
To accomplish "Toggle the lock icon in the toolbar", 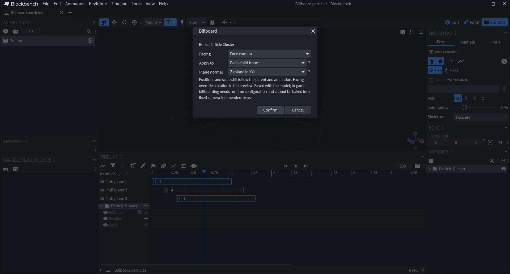I will pyautogui.click(x=212, y=22).
